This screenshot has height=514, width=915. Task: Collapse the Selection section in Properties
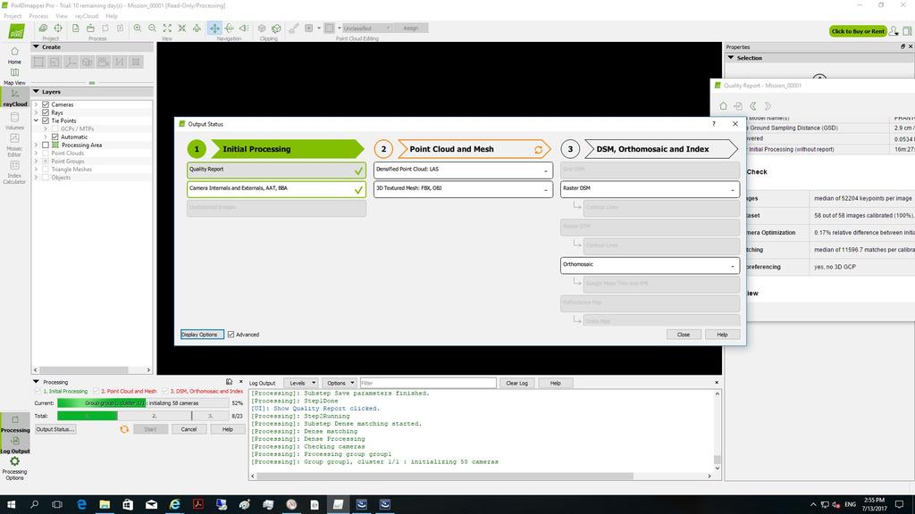tap(731, 58)
